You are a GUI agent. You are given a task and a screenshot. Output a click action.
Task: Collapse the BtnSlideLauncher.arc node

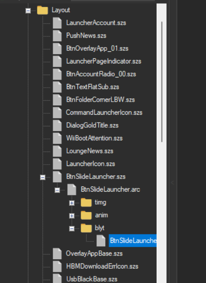coord(57,190)
